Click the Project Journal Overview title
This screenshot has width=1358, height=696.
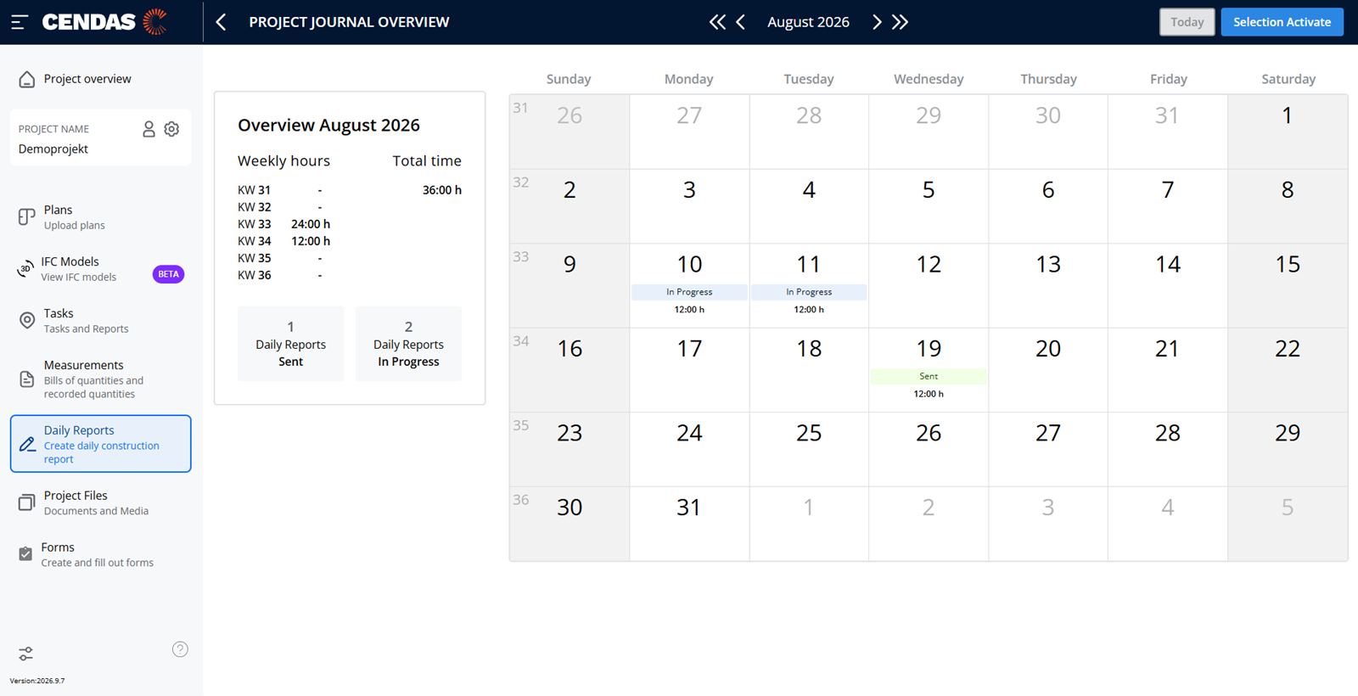(x=349, y=22)
